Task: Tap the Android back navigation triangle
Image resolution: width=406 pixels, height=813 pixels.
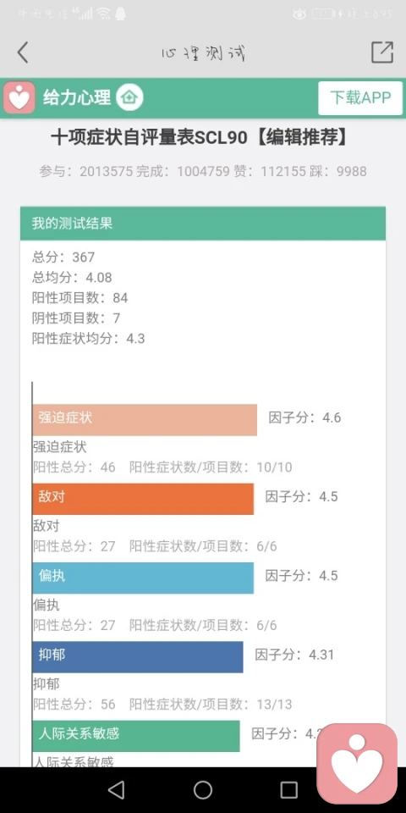Action: [116, 789]
